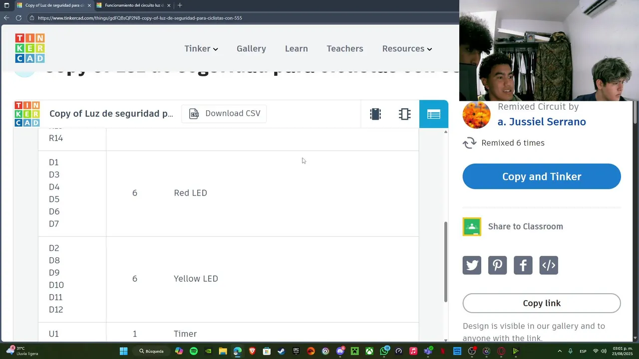Viewport: 639px width, 359px height.
Task: Open the Windows Start menu
Action: tap(123, 351)
